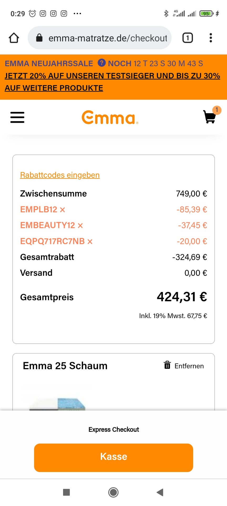Open the Neujahrssale 20% offer banner link
The image size is (227, 506).
point(112,82)
